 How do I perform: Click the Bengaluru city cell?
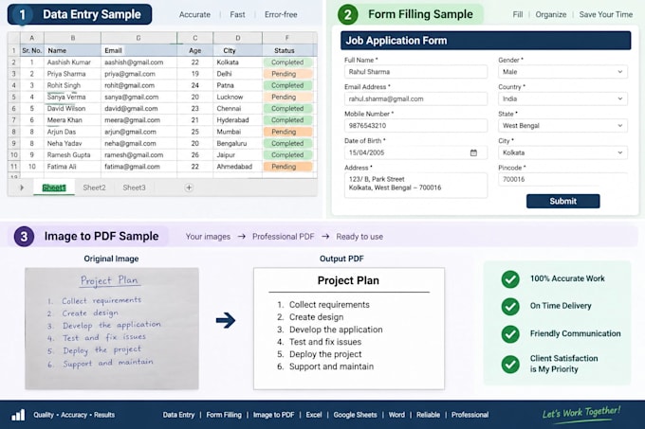tap(238, 143)
